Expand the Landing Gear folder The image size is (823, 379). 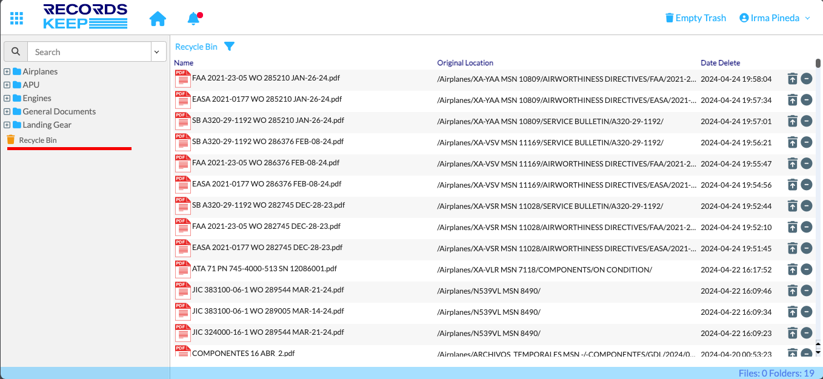[7, 125]
